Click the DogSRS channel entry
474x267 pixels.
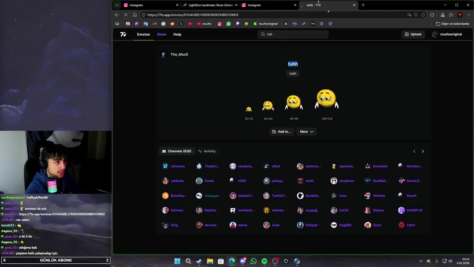341,225
